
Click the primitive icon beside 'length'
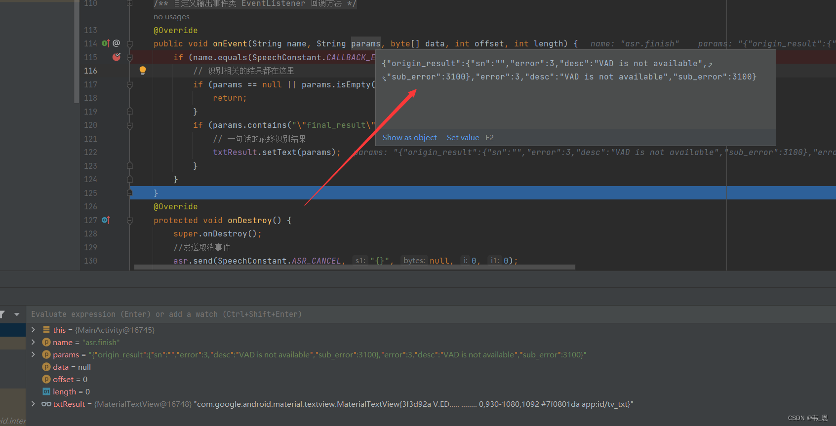point(46,391)
